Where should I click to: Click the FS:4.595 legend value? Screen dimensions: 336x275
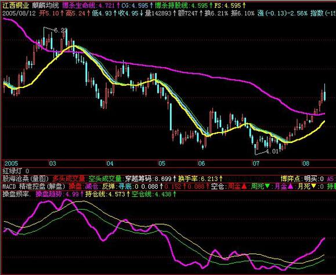point(230,5)
